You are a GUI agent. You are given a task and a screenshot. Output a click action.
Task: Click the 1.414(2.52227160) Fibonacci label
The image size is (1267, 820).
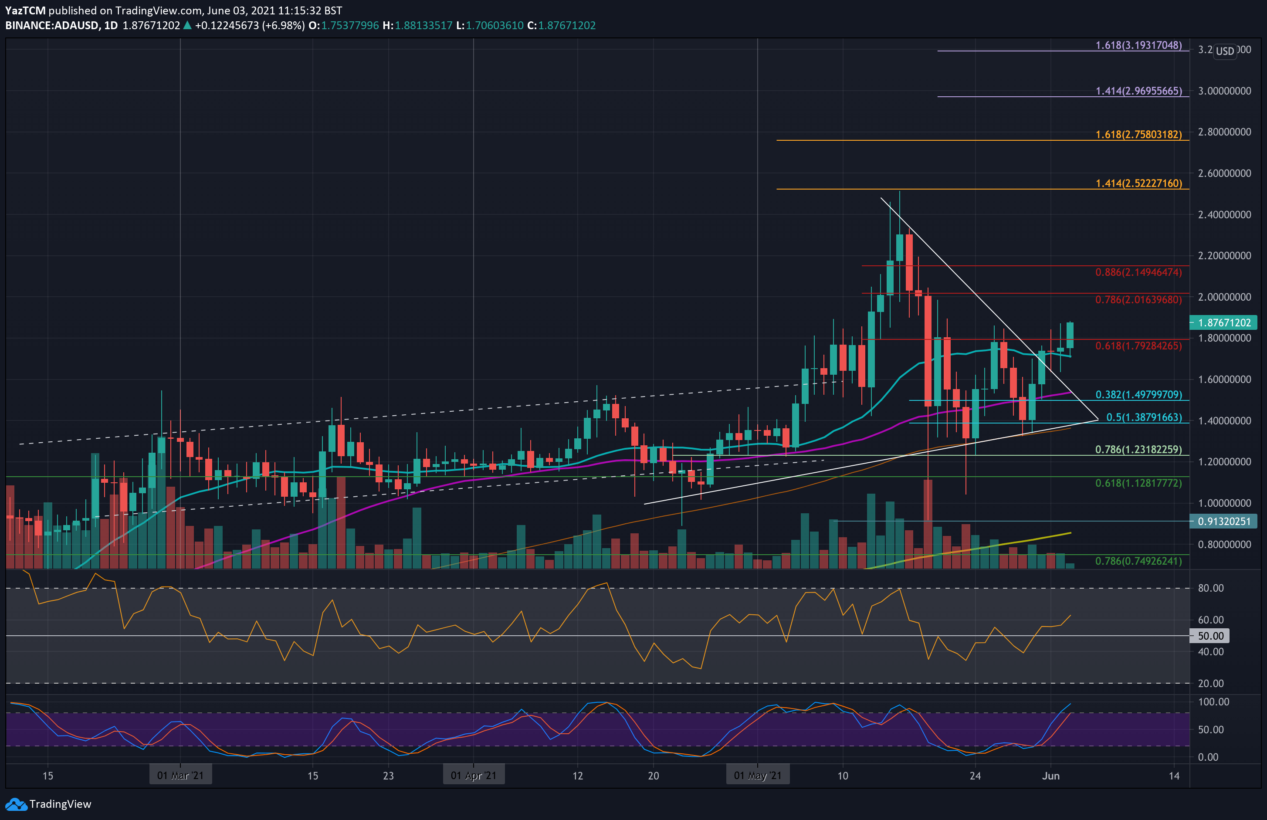point(1139,183)
